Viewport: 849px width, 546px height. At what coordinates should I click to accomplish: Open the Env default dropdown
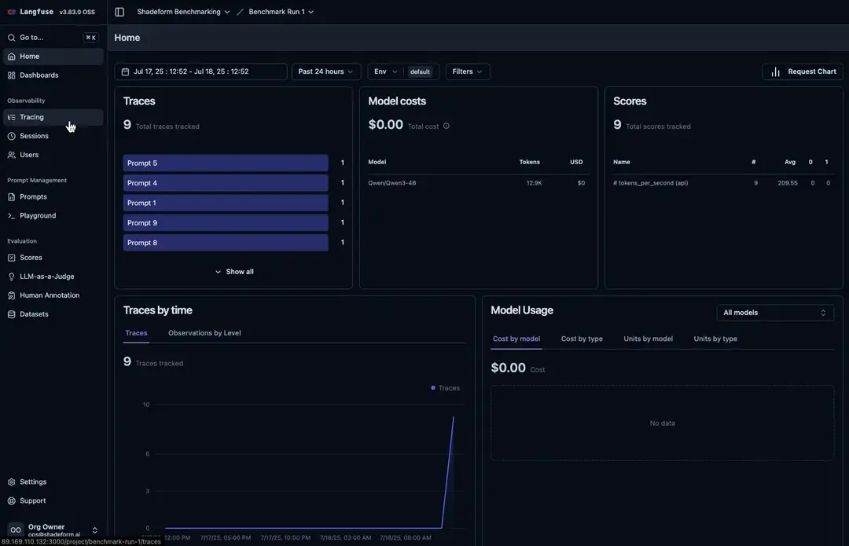click(402, 71)
